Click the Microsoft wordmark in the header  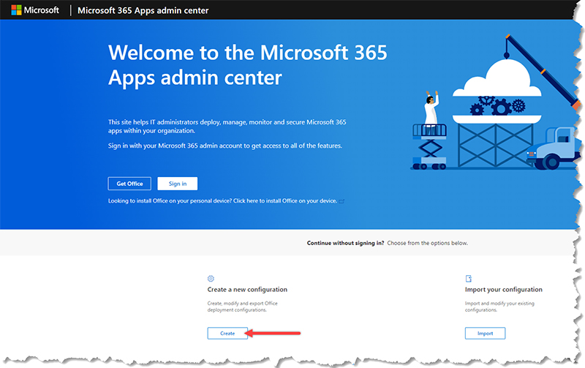(x=42, y=10)
